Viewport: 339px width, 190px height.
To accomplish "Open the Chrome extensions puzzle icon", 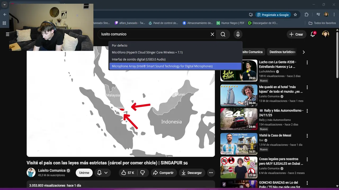I will coord(307,15).
